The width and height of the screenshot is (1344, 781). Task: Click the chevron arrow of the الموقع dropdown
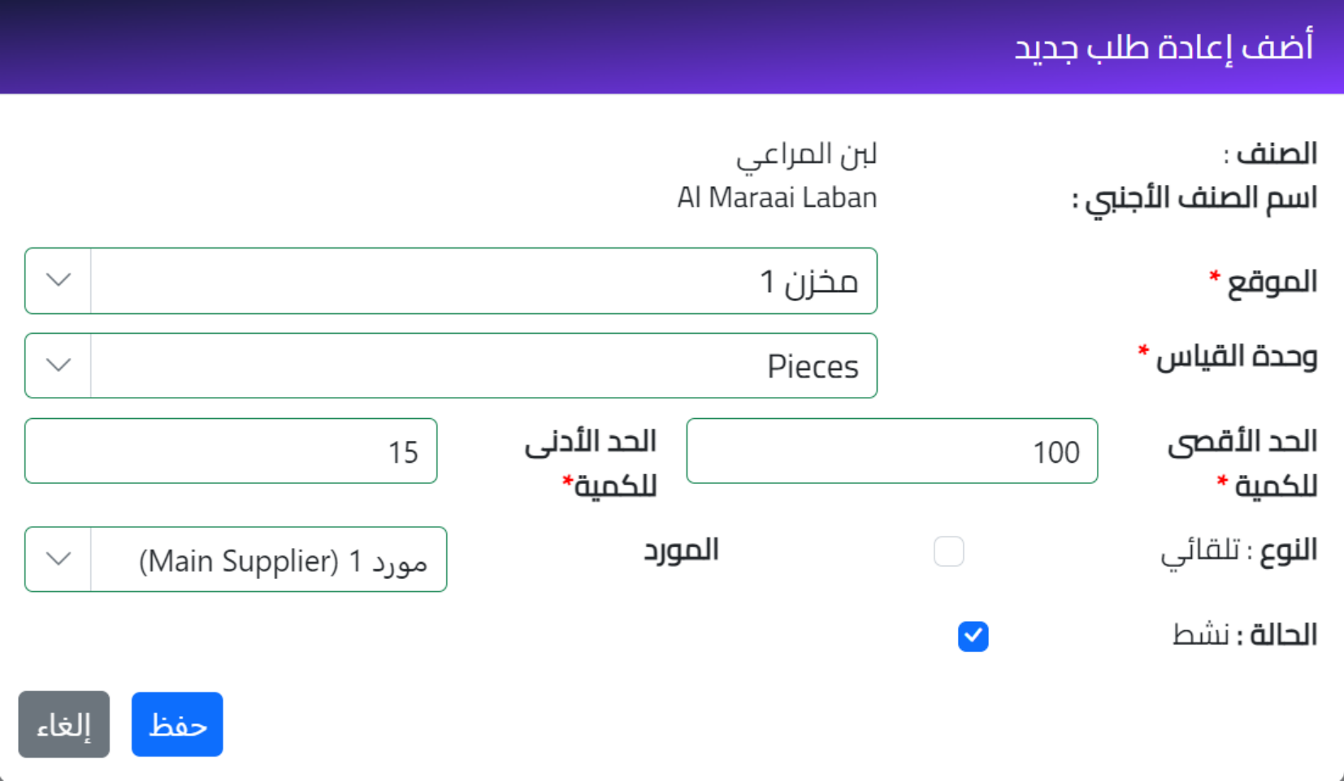click(x=58, y=281)
